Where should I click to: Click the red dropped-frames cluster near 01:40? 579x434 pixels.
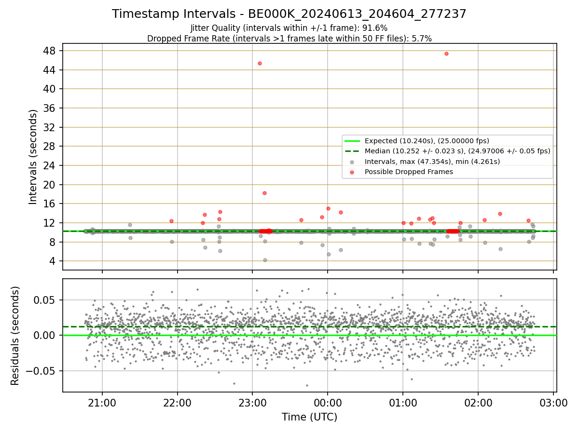click(x=453, y=231)
